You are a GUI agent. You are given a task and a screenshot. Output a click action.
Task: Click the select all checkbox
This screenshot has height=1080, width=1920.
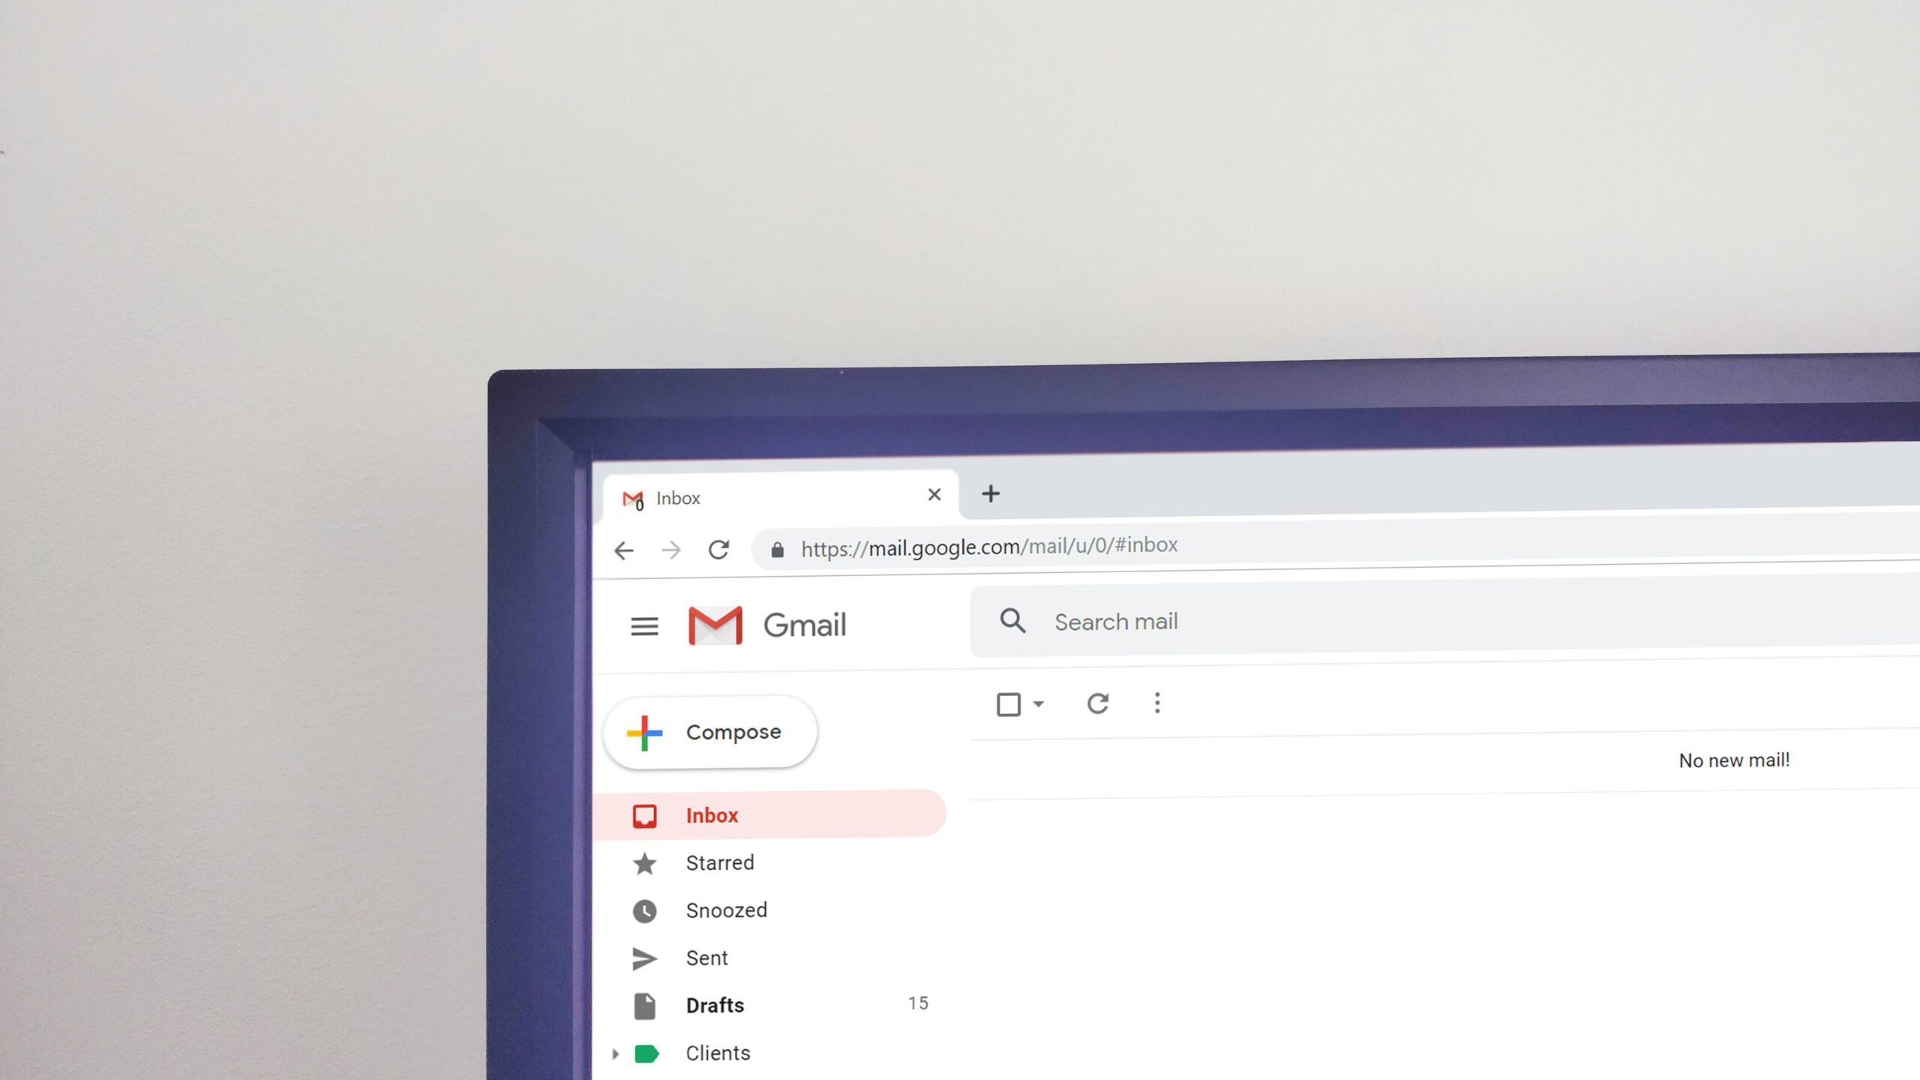tap(1009, 701)
